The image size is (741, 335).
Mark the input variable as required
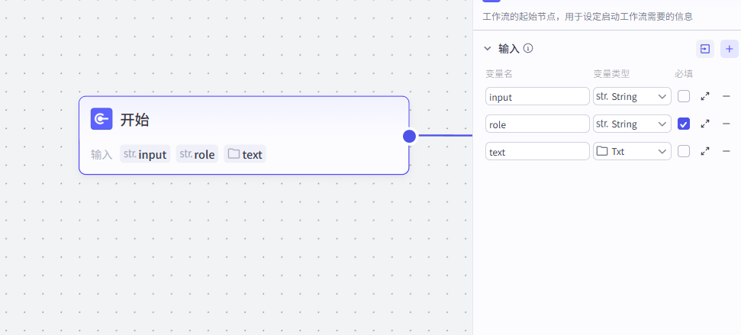684,96
